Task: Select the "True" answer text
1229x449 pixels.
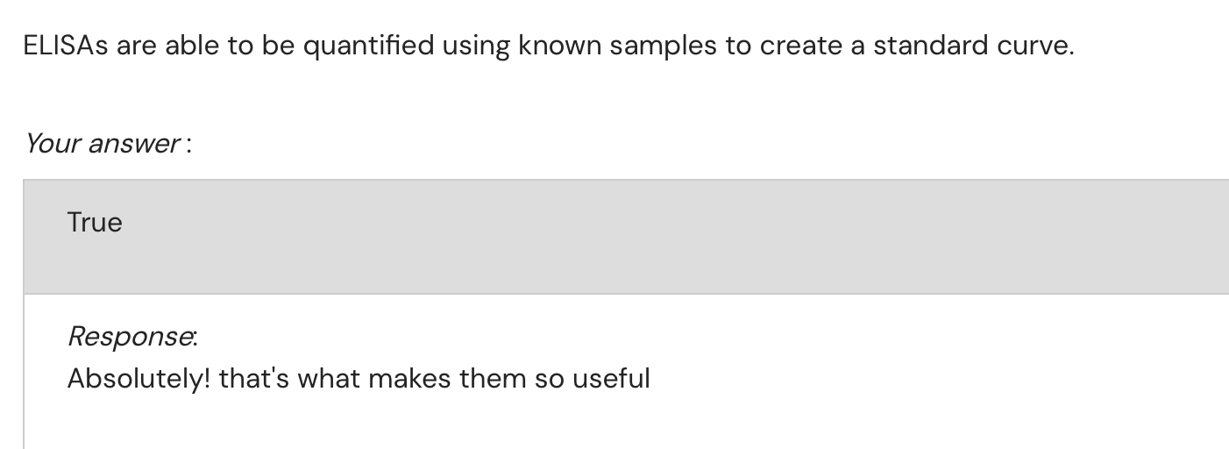Action: tap(95, 223)
